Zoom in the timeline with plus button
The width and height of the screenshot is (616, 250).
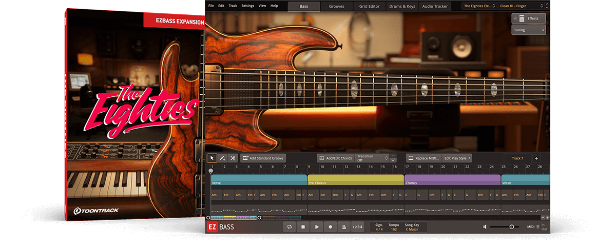pos(547,218)
